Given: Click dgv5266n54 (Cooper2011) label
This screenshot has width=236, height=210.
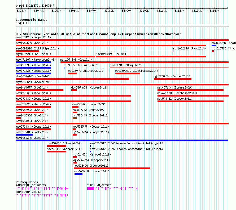Looking at the screenshot, I should tap(91, 132).
